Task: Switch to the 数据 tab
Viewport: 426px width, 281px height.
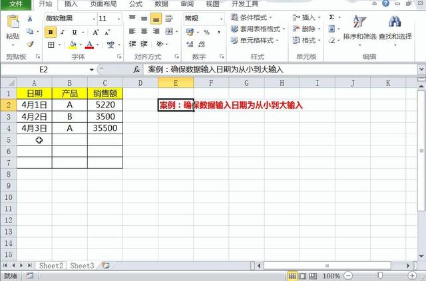Action: (161, 4)
